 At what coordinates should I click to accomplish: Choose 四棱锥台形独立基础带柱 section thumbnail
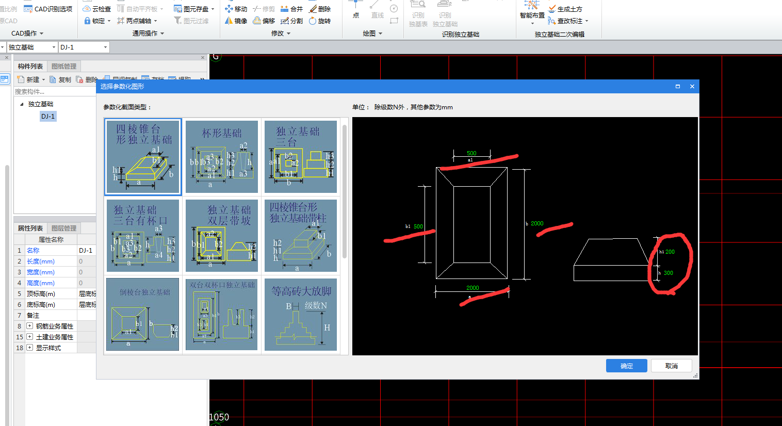[301, 236]
